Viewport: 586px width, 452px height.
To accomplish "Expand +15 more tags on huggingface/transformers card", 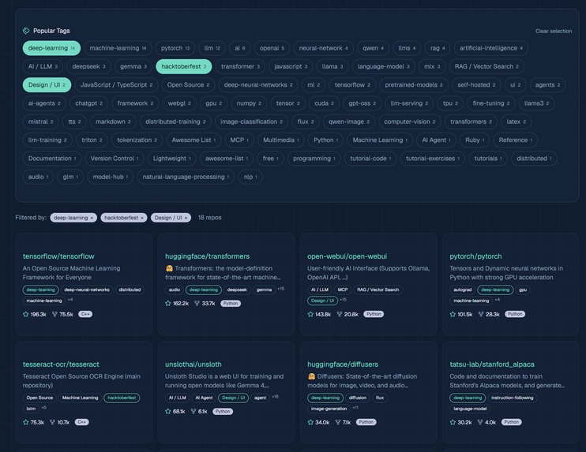I will 280,289.
